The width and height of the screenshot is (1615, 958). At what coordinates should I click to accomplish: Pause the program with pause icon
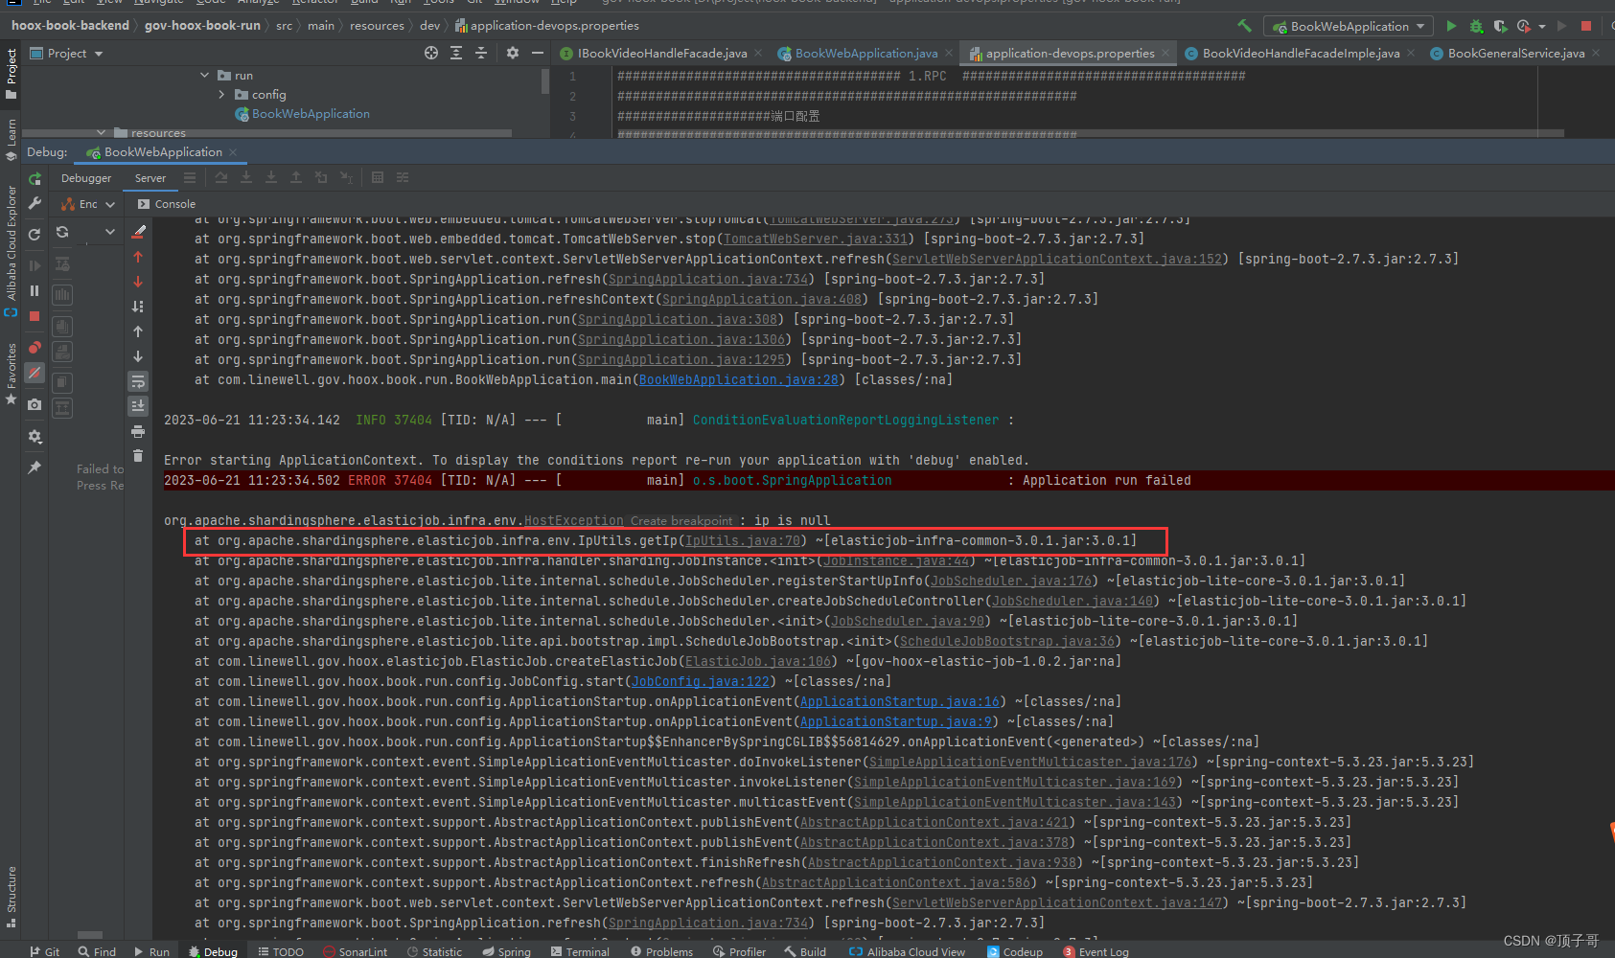click(35, 290)
